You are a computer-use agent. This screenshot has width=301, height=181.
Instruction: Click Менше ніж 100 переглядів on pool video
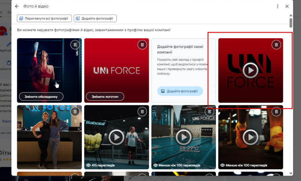(x=177, y=165)
